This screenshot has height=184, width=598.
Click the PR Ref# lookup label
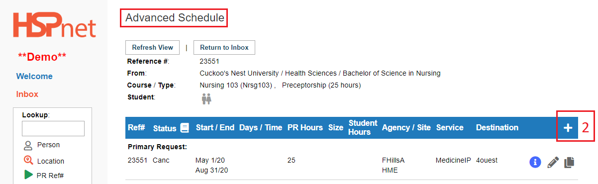point(50,176)
